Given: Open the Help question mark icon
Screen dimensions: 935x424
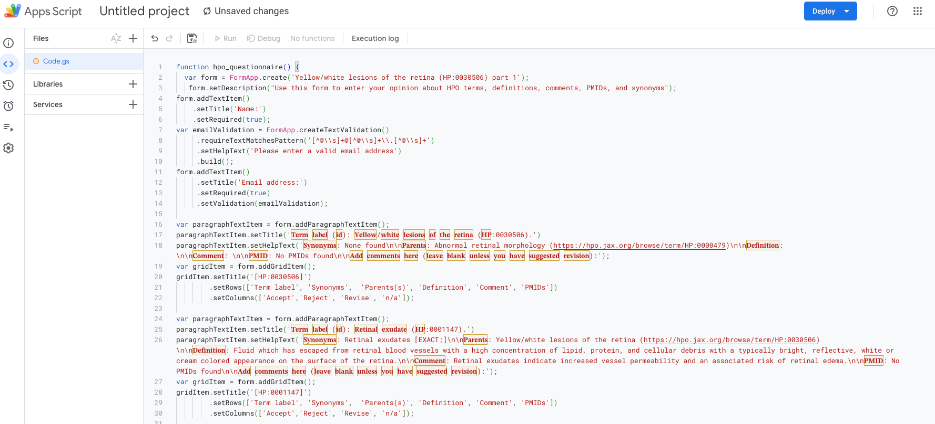Looking at the screenshot, I should (892, 11).
